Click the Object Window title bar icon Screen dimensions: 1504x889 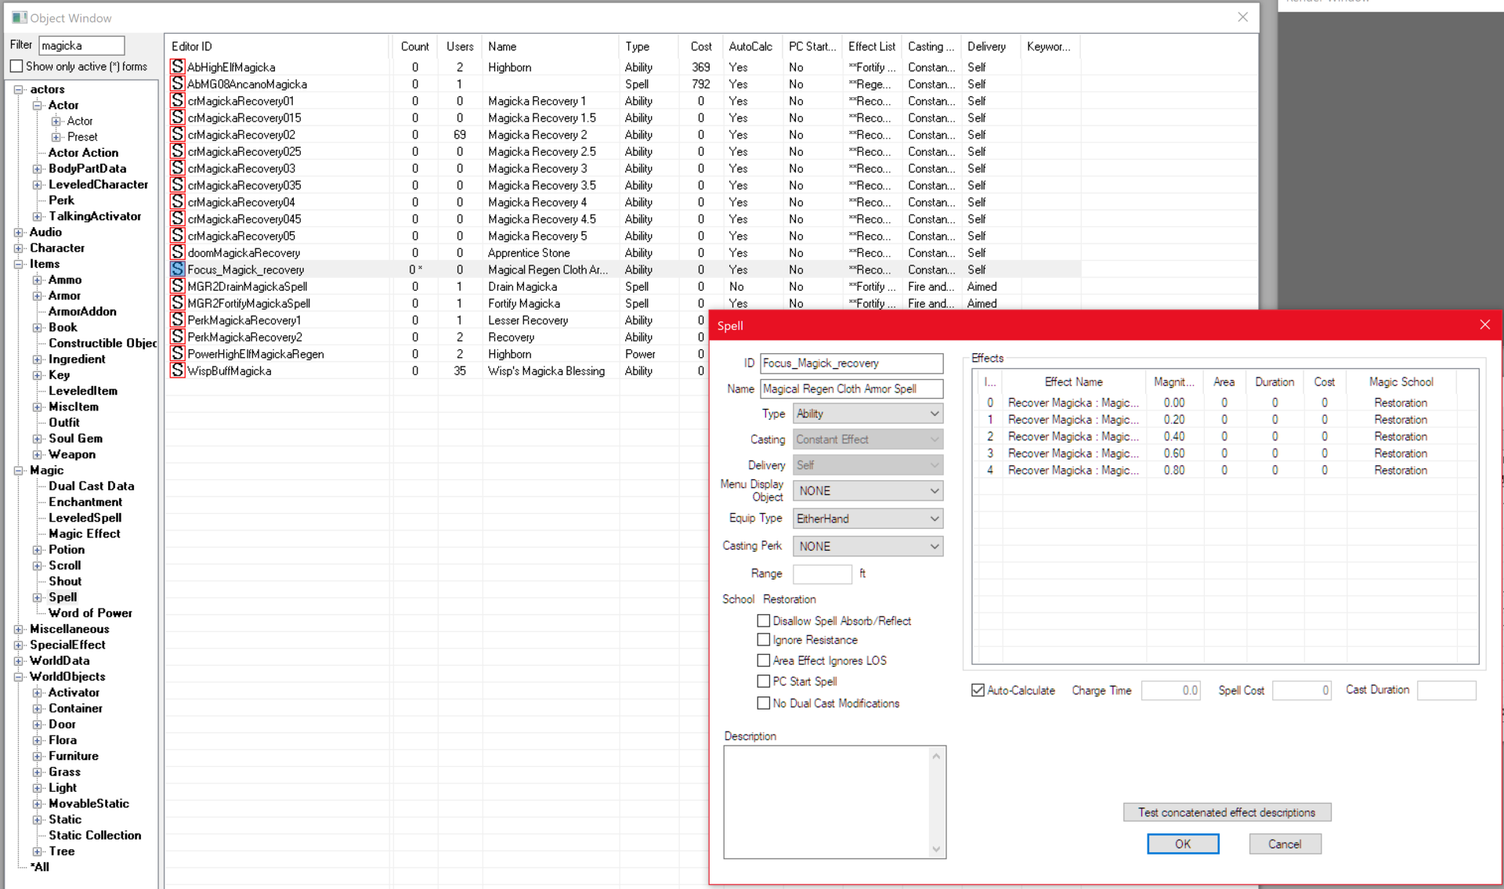(x=19, y=17)
